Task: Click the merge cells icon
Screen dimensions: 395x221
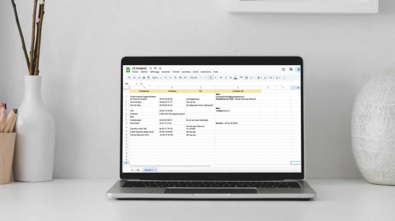Action: click(x=252, y=78)
